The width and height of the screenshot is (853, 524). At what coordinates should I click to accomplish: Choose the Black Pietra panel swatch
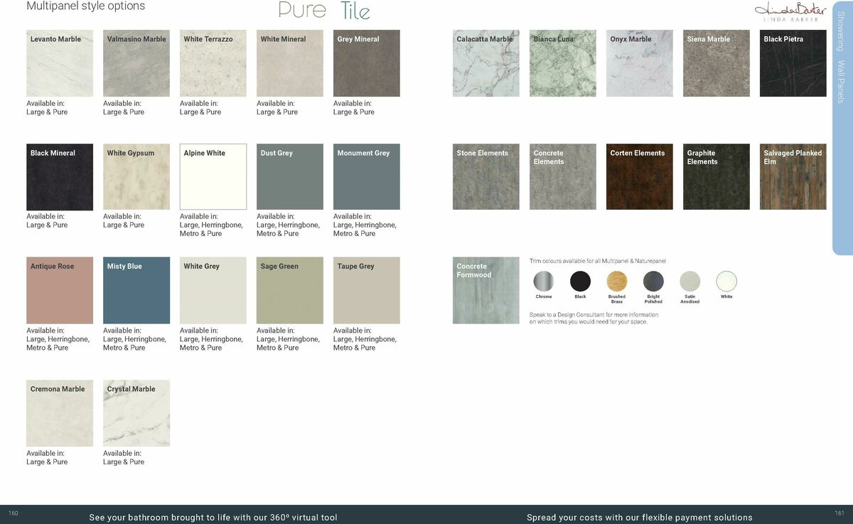(x=793, y=63)
